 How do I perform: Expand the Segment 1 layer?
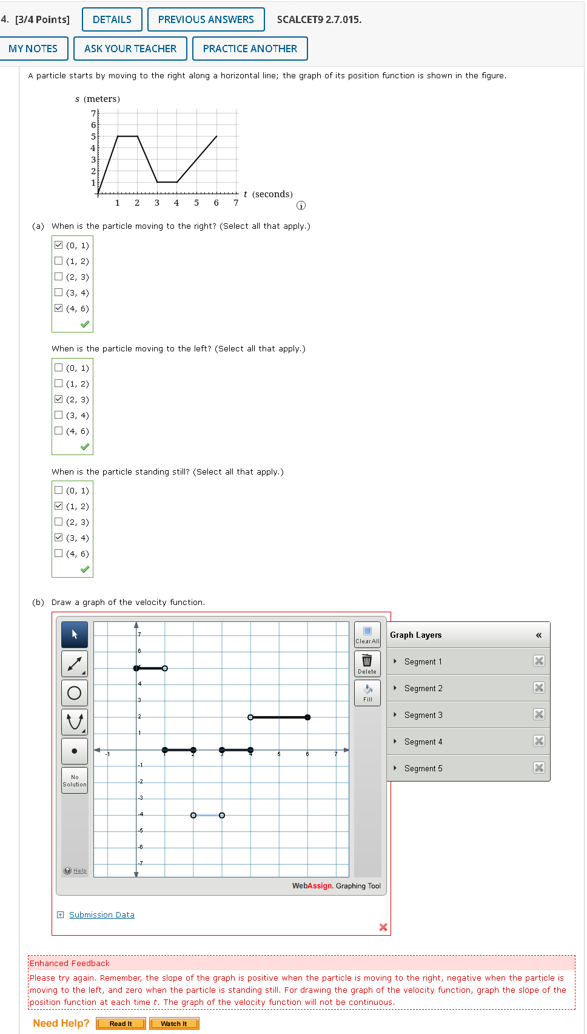tap(395, 661)
